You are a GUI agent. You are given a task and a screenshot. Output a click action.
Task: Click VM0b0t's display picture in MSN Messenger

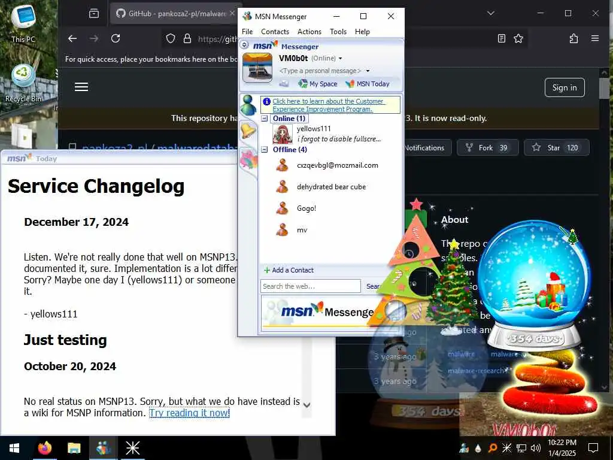pos(257,68)
